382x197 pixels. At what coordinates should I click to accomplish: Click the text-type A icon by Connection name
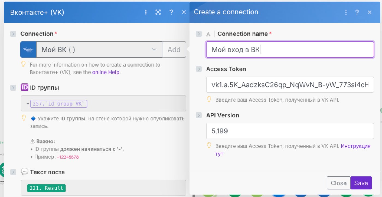click(x=208, y=34)
